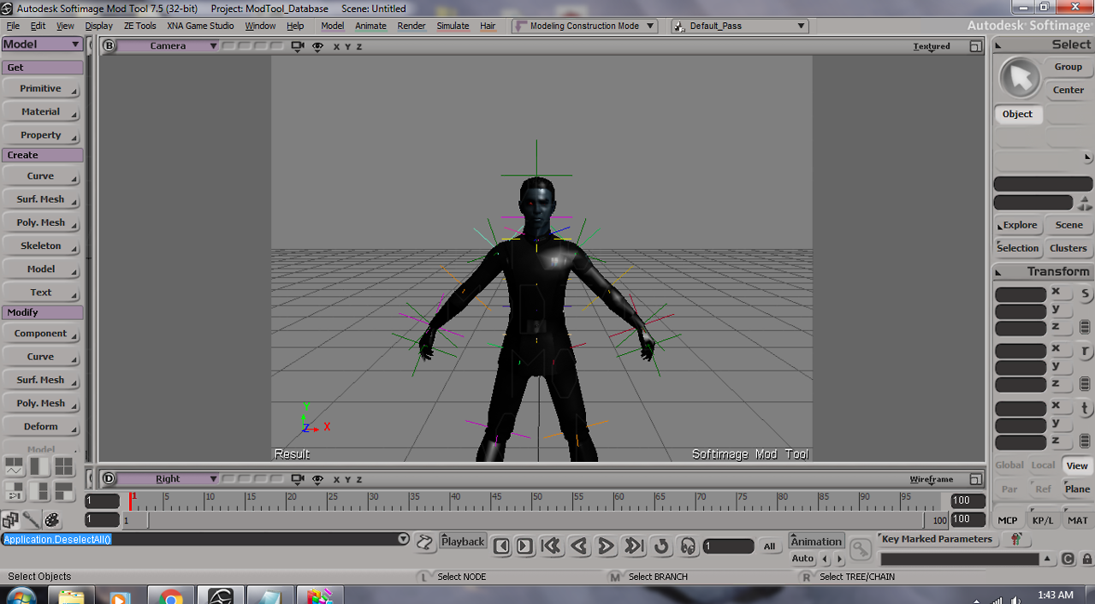Viewport: 1095px width, 604px height.
Task: Switch to the MAT tab
Action: click(1077, 520)
